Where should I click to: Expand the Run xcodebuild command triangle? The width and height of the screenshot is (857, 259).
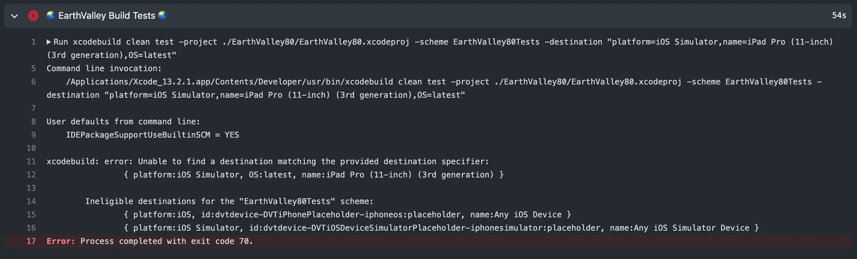click(x=49, y=42)
